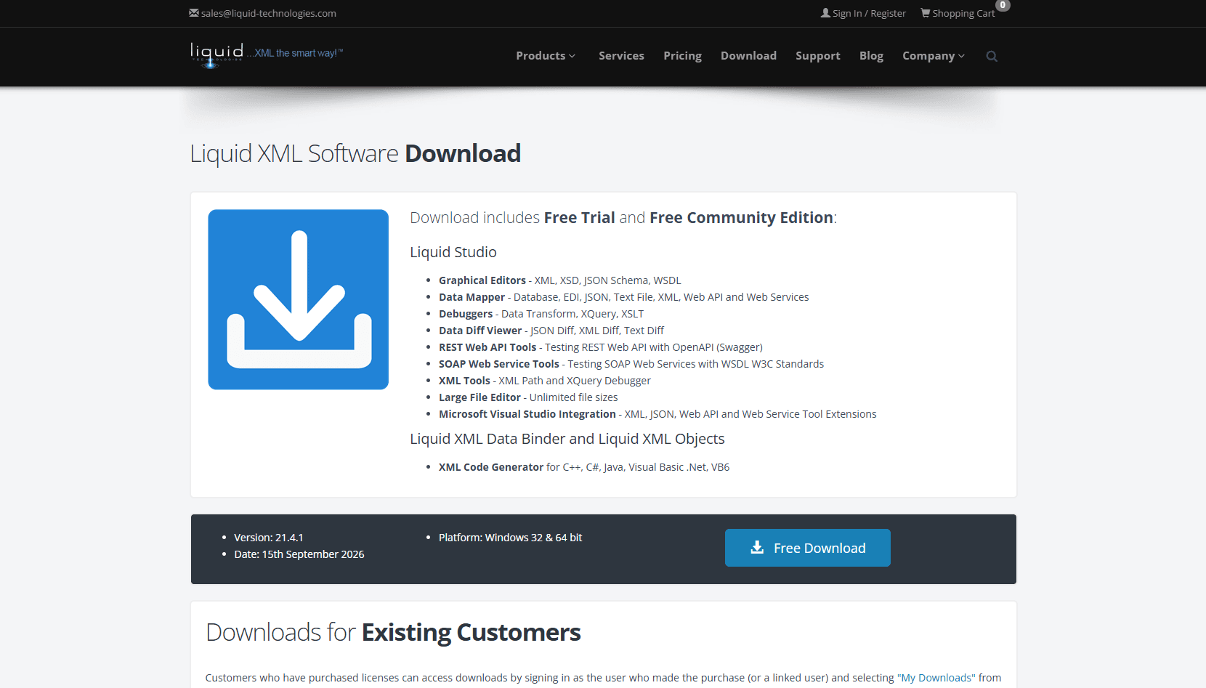
Task: Open the "My Downloads" link
Action: pyautogui.click(x=936, y=678)
